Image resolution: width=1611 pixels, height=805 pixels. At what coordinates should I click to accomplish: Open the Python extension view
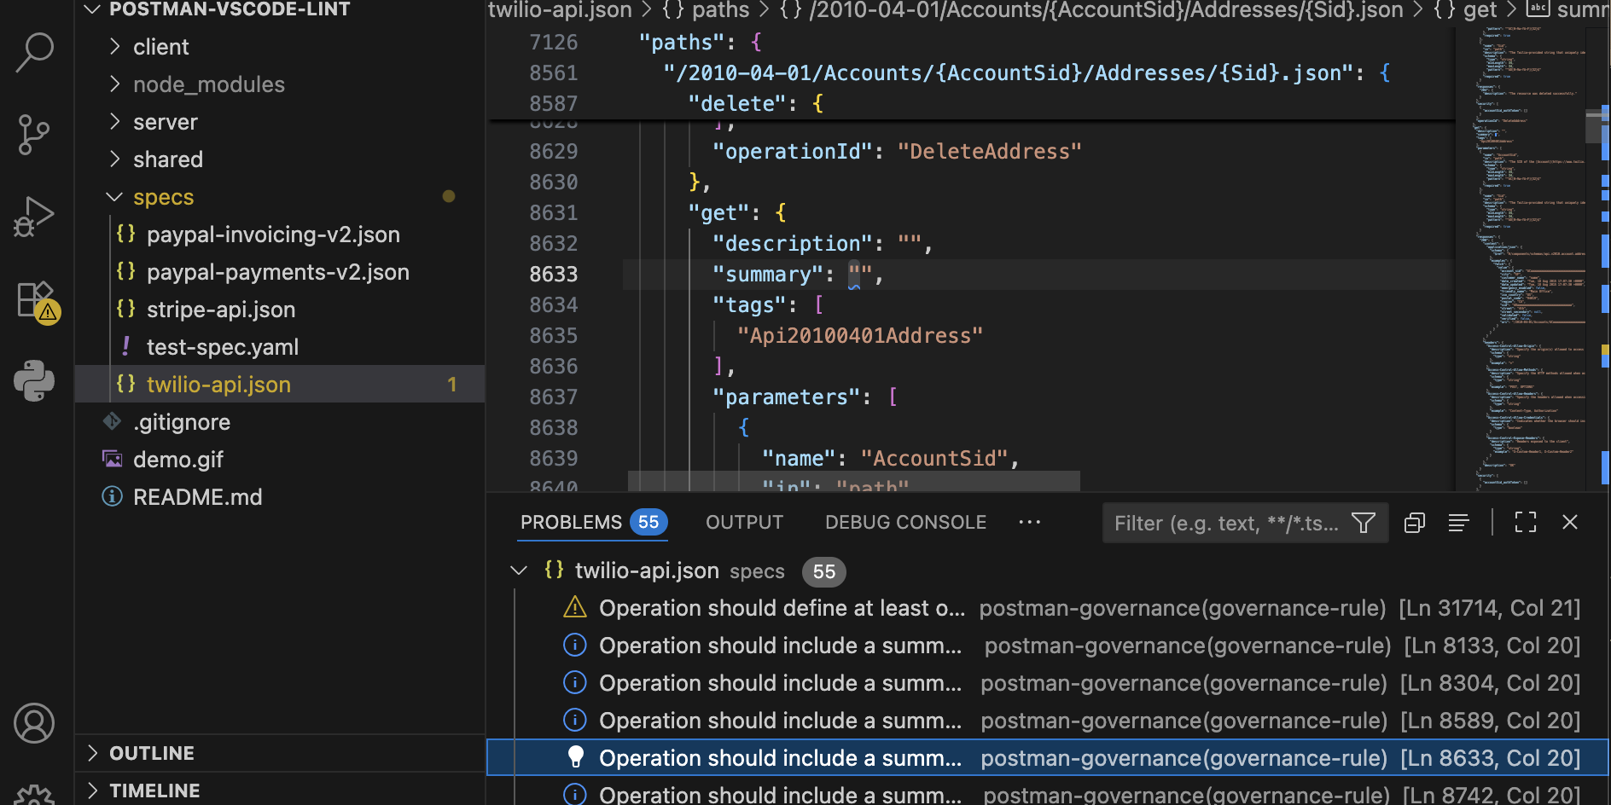[x=34, y=381]
